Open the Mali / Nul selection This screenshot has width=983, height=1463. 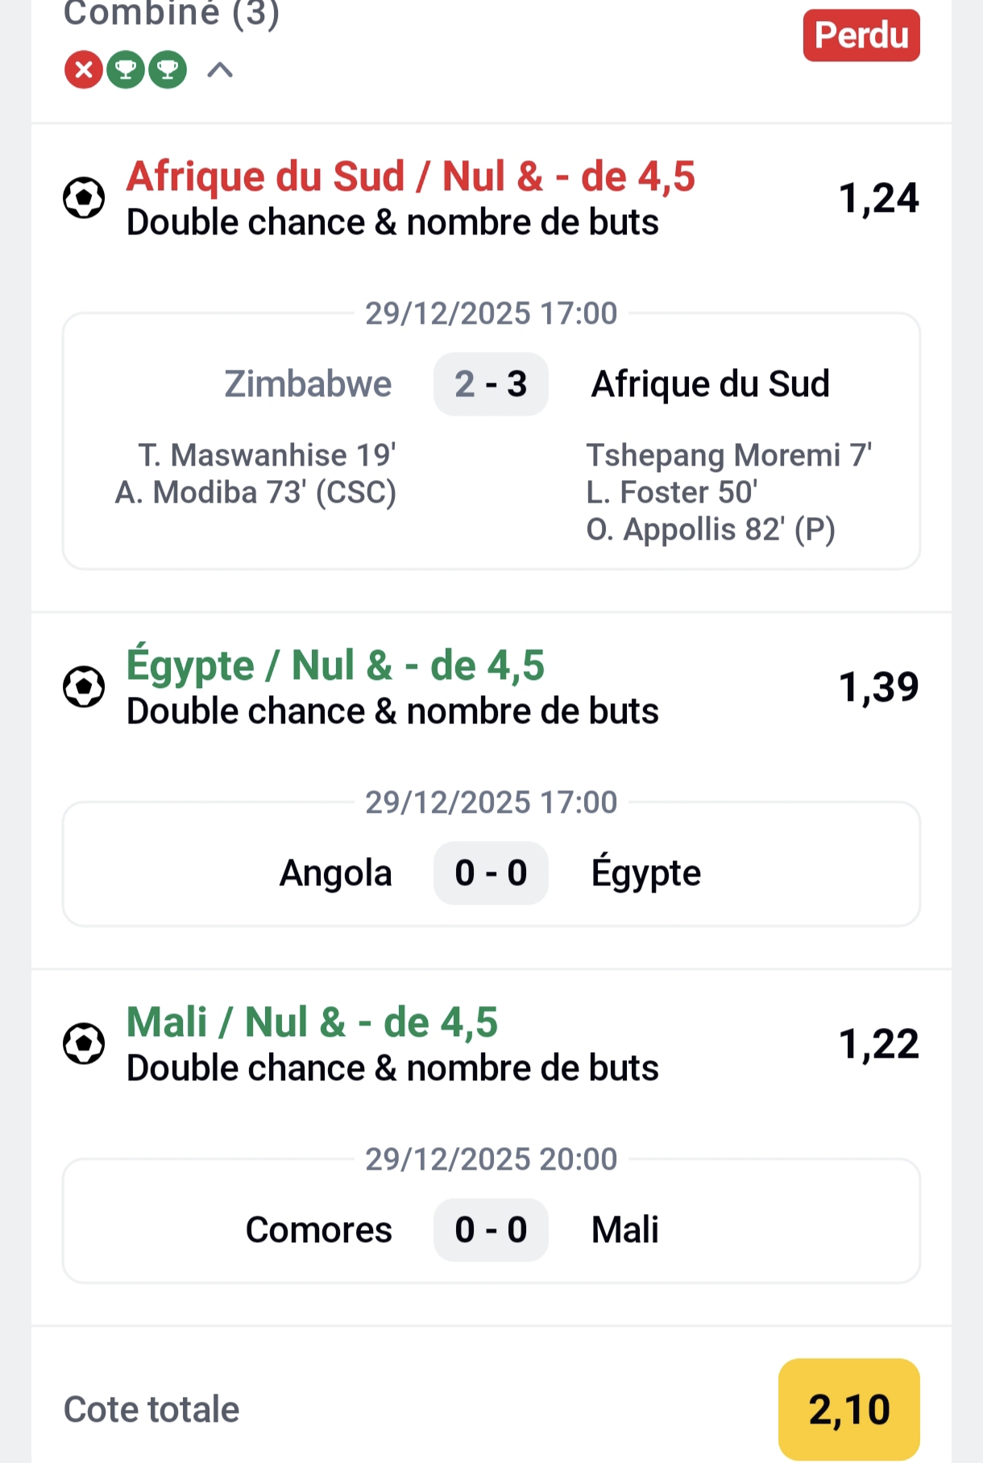click(312, 1023)
